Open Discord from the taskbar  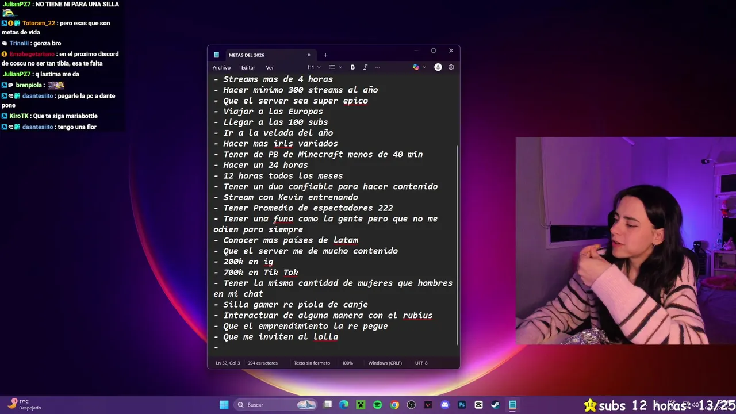[444, 405]
